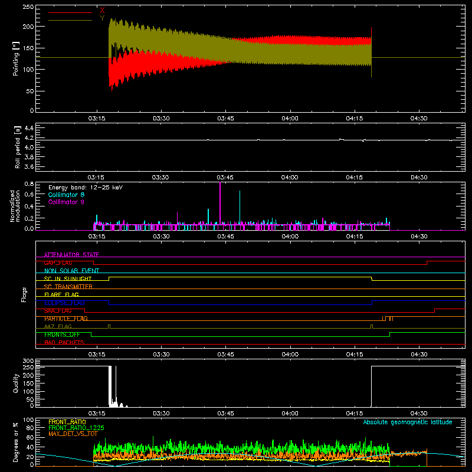Click the red X legend letter
Image resolution: width=472 pixels, height=472 pixels.
pyautogui.click(x=102, y=11)
